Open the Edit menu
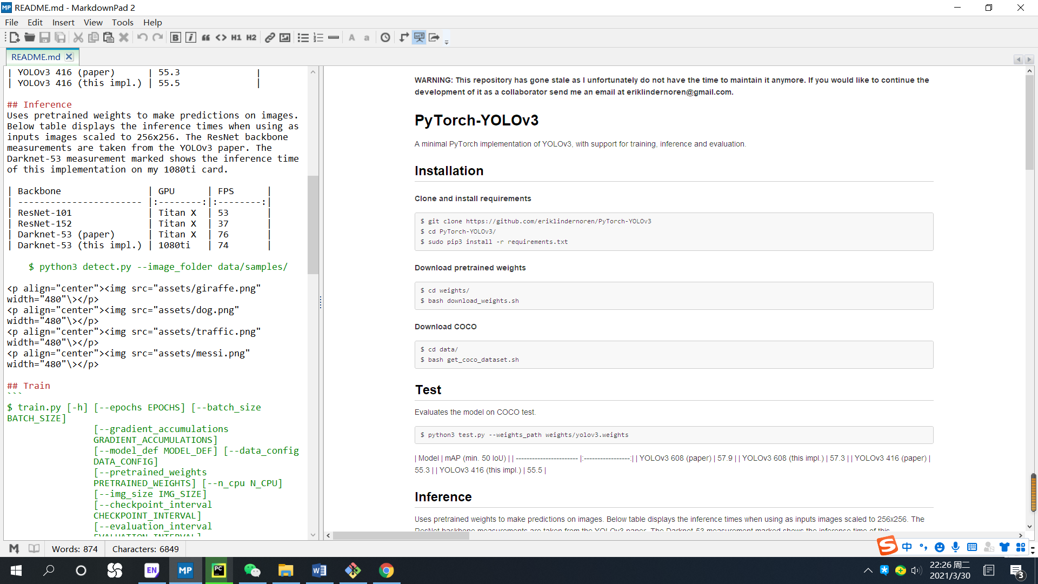This screenshot has width=1038, height=584. (35, 22)
